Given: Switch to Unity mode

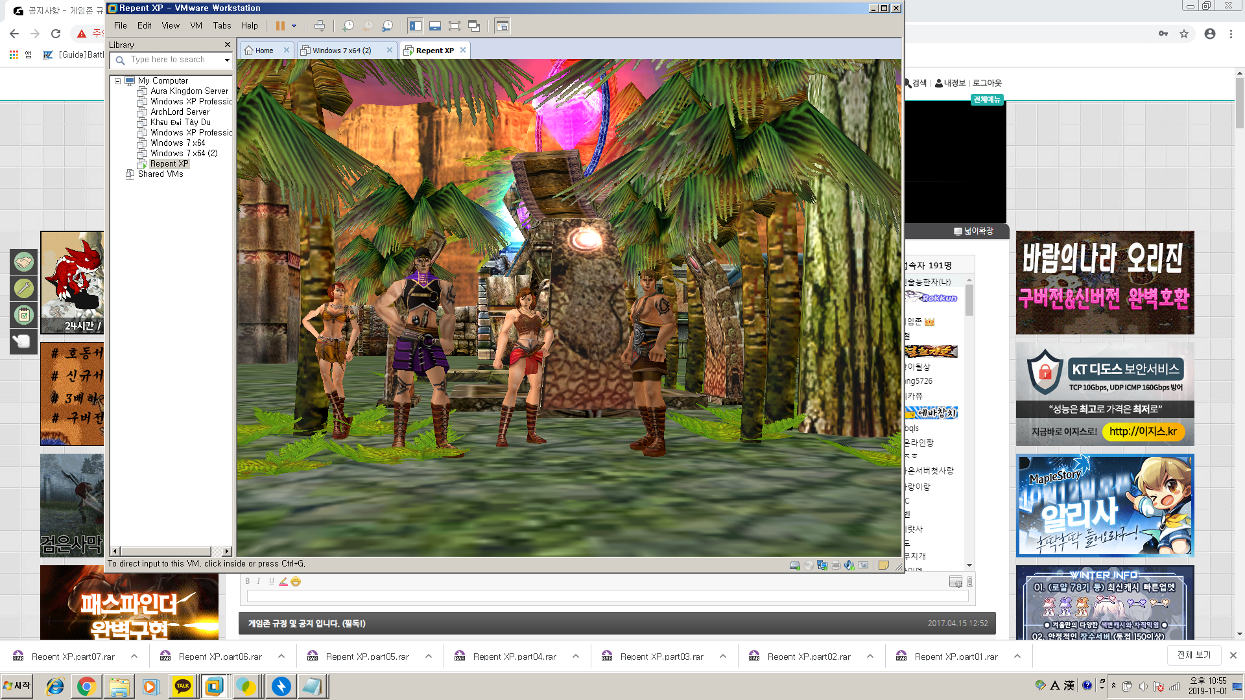Looking at the screenshot, I should click(474, 26).
